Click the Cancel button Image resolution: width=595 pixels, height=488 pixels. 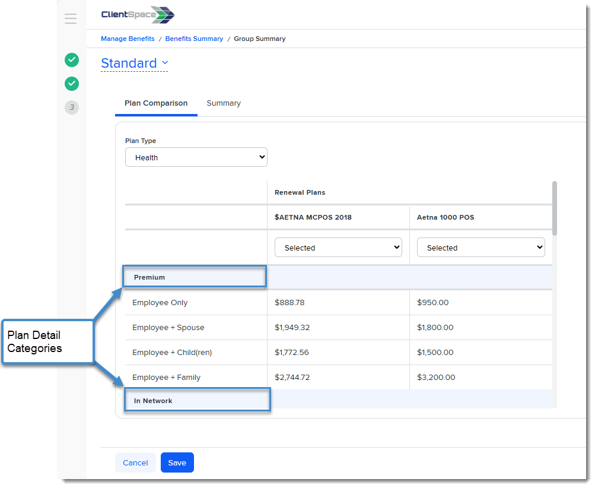coord(135,463)
